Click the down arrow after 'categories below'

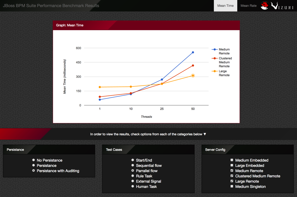click(x=205, y=134)
